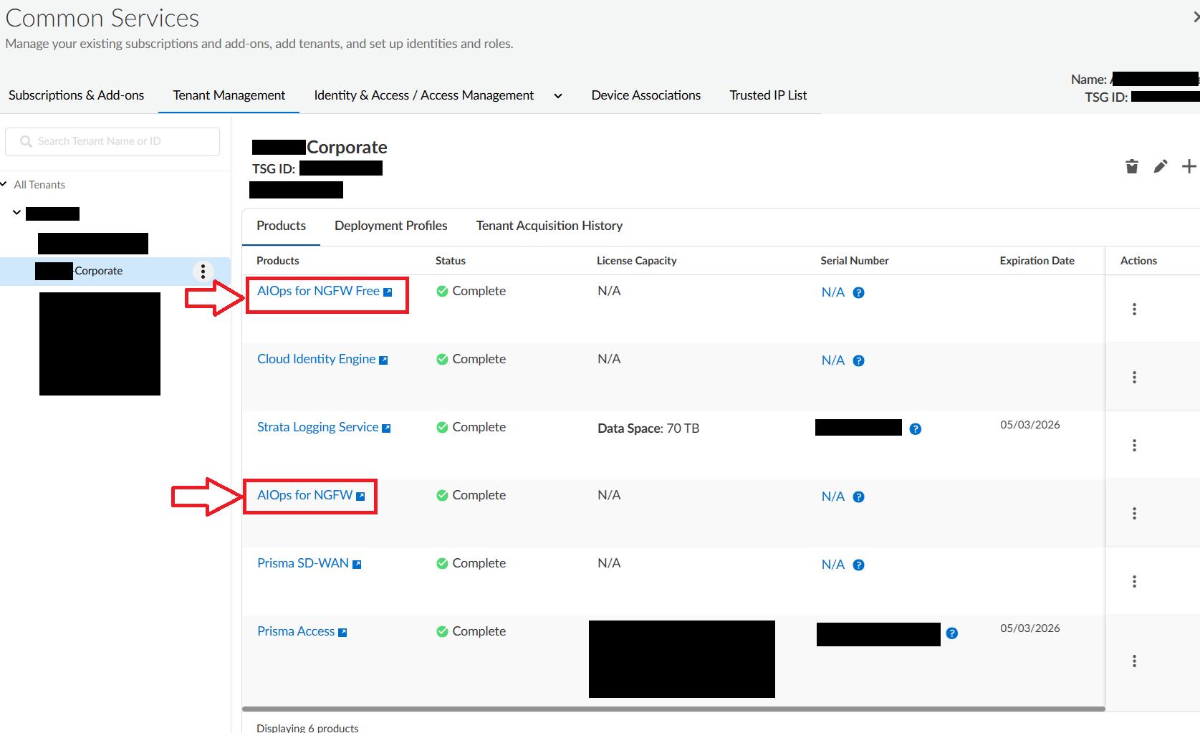Open actions menu for Strata Logging Service

(1134, 445)
